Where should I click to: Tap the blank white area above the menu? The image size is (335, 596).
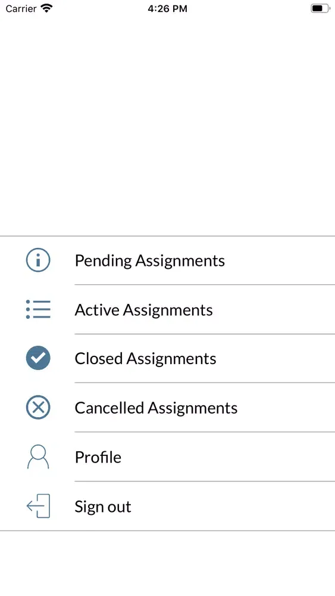tap(167, 125)
